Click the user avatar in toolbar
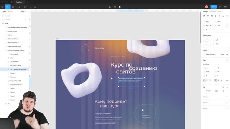230x129 pixels. click(207, 7)
